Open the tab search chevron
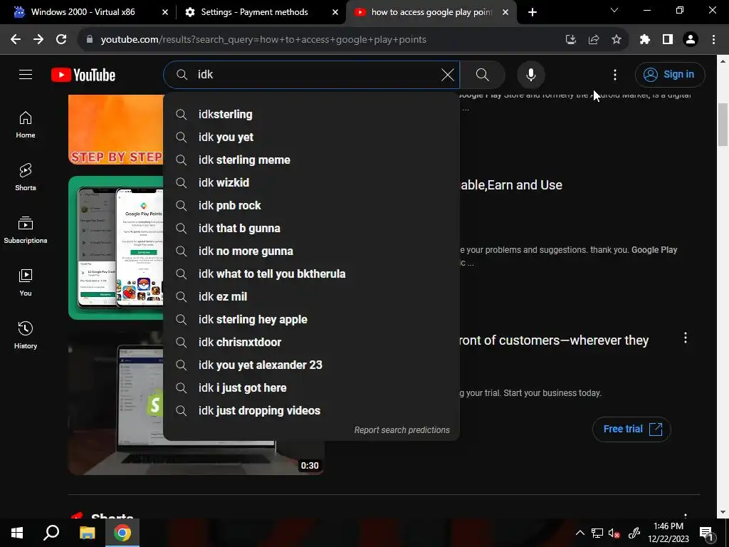 tap(614, 10)
